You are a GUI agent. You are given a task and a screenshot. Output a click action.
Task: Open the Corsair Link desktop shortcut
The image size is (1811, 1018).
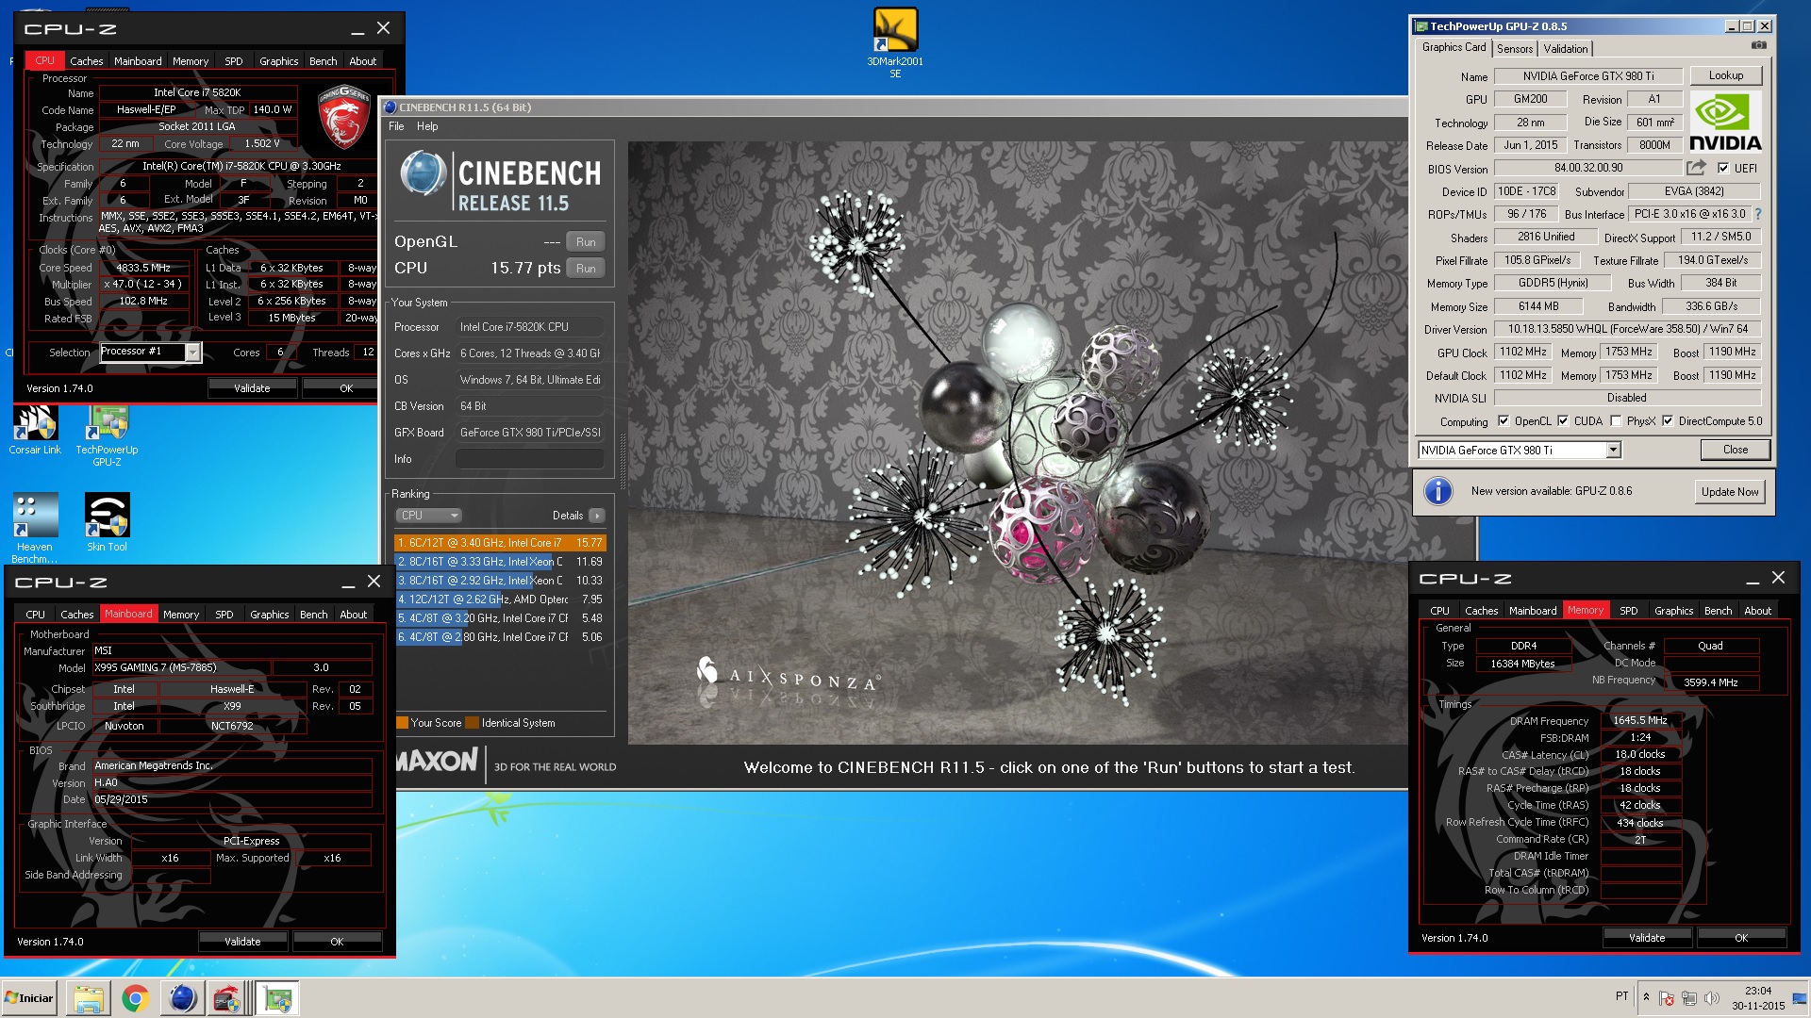(35, 431)
